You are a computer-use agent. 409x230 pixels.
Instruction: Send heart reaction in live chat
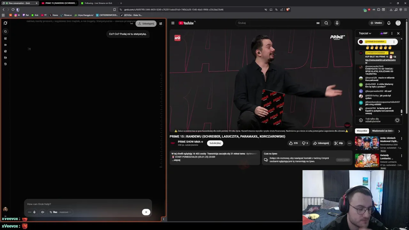(397, 120)
